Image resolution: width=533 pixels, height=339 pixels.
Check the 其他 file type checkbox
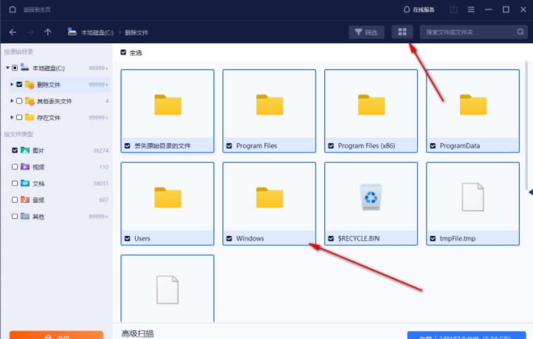tap(15, 216)
